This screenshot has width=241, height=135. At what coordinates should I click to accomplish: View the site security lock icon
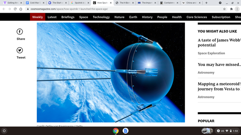[28, 9]
